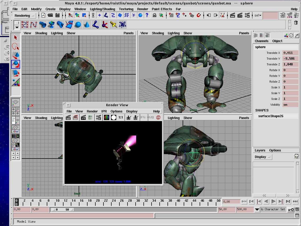Click the IPR render button in status line
The image size is (301, 226).
tap(240, 15)
